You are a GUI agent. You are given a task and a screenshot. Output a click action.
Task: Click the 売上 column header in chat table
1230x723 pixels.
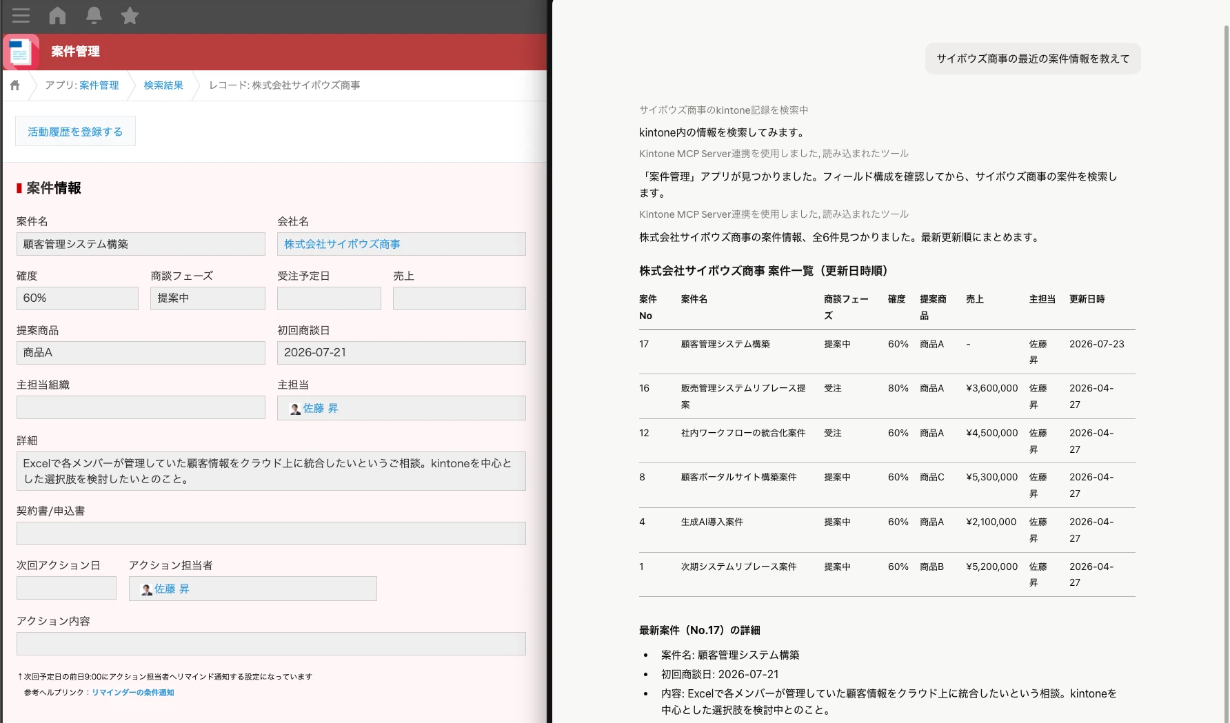974,299
